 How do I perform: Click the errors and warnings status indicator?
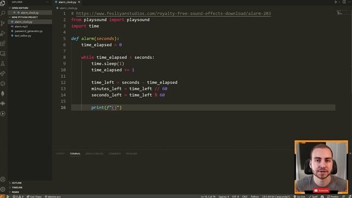coord(18,196)
